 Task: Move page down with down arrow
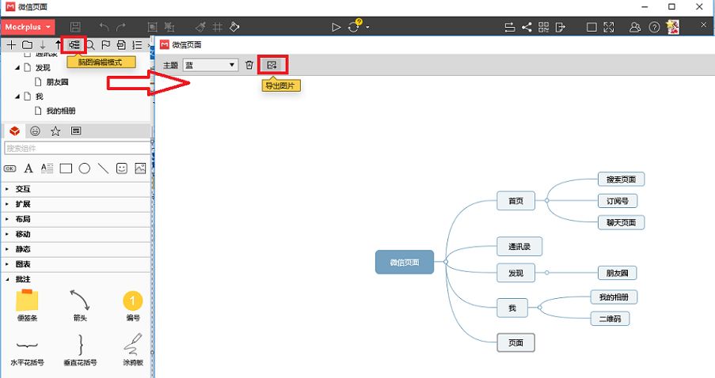pyautogui.click(x=43, y=44)
